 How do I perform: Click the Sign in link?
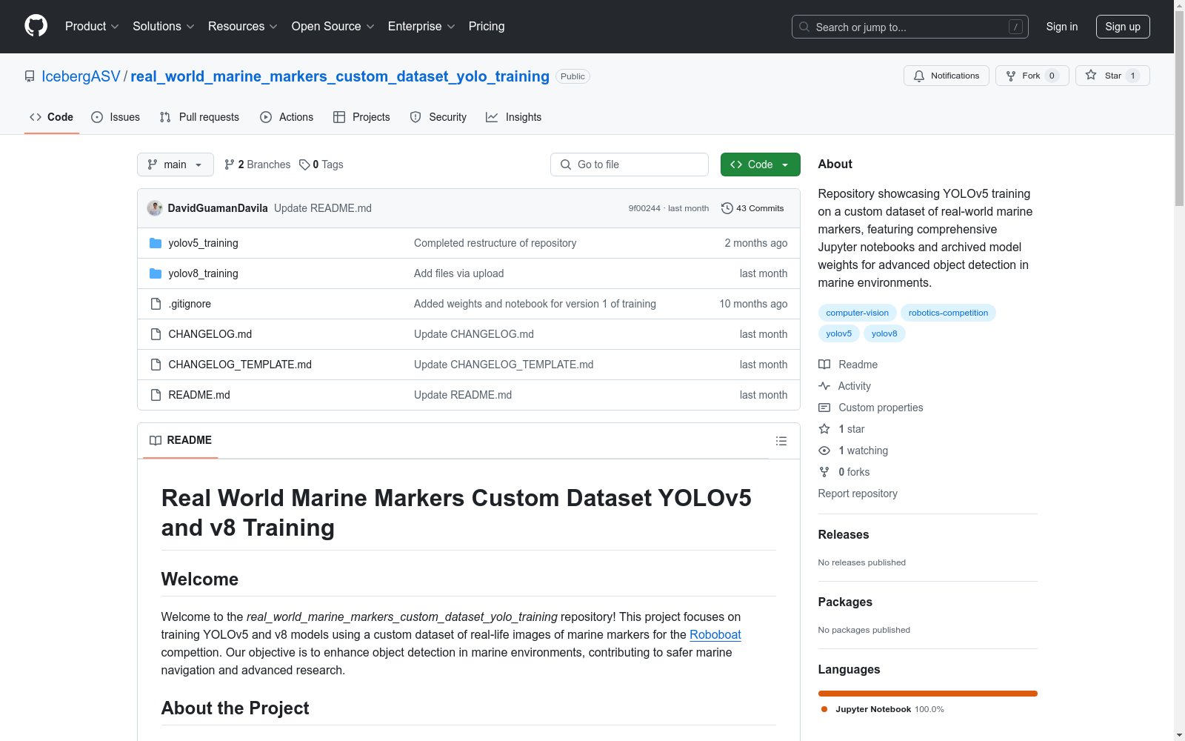click(1062, 27)
